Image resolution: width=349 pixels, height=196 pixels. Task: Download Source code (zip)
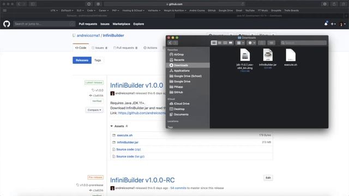[x=129, y=150]
